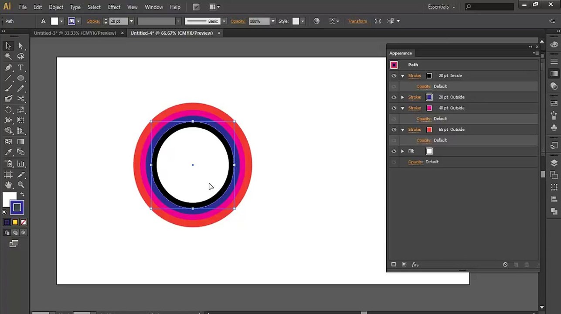Open the Essentials workspace switcher
This screenshot has height=314, width=561.
(442, 7)
